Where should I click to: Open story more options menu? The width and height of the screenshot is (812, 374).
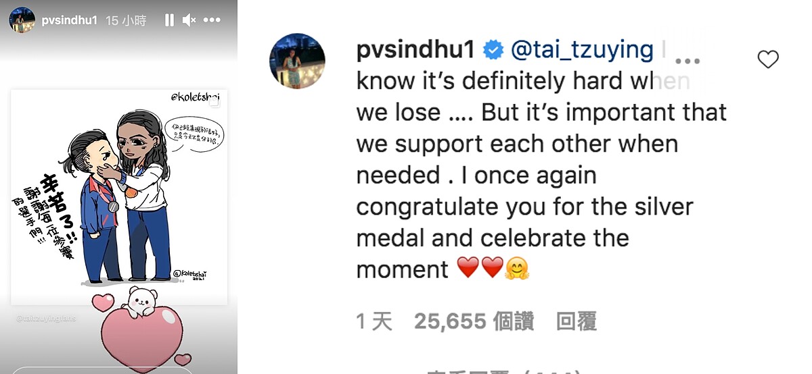213,20
